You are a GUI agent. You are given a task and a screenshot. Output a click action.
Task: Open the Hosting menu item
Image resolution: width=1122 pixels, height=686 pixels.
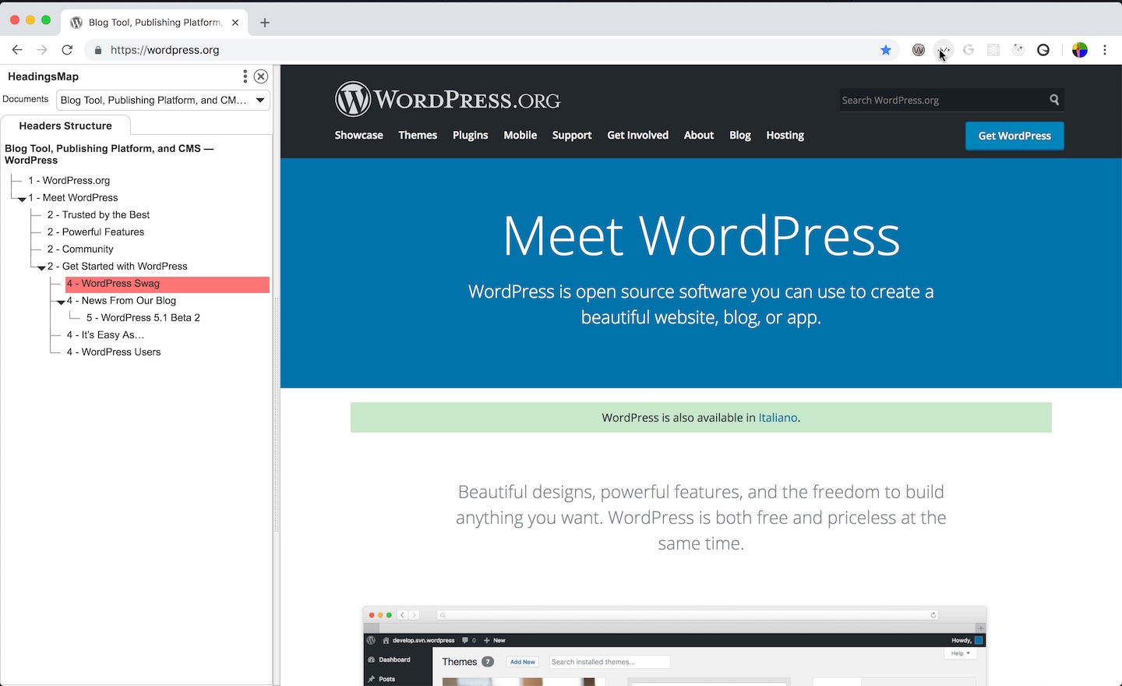pyautogui.click(x=785, y=135)
